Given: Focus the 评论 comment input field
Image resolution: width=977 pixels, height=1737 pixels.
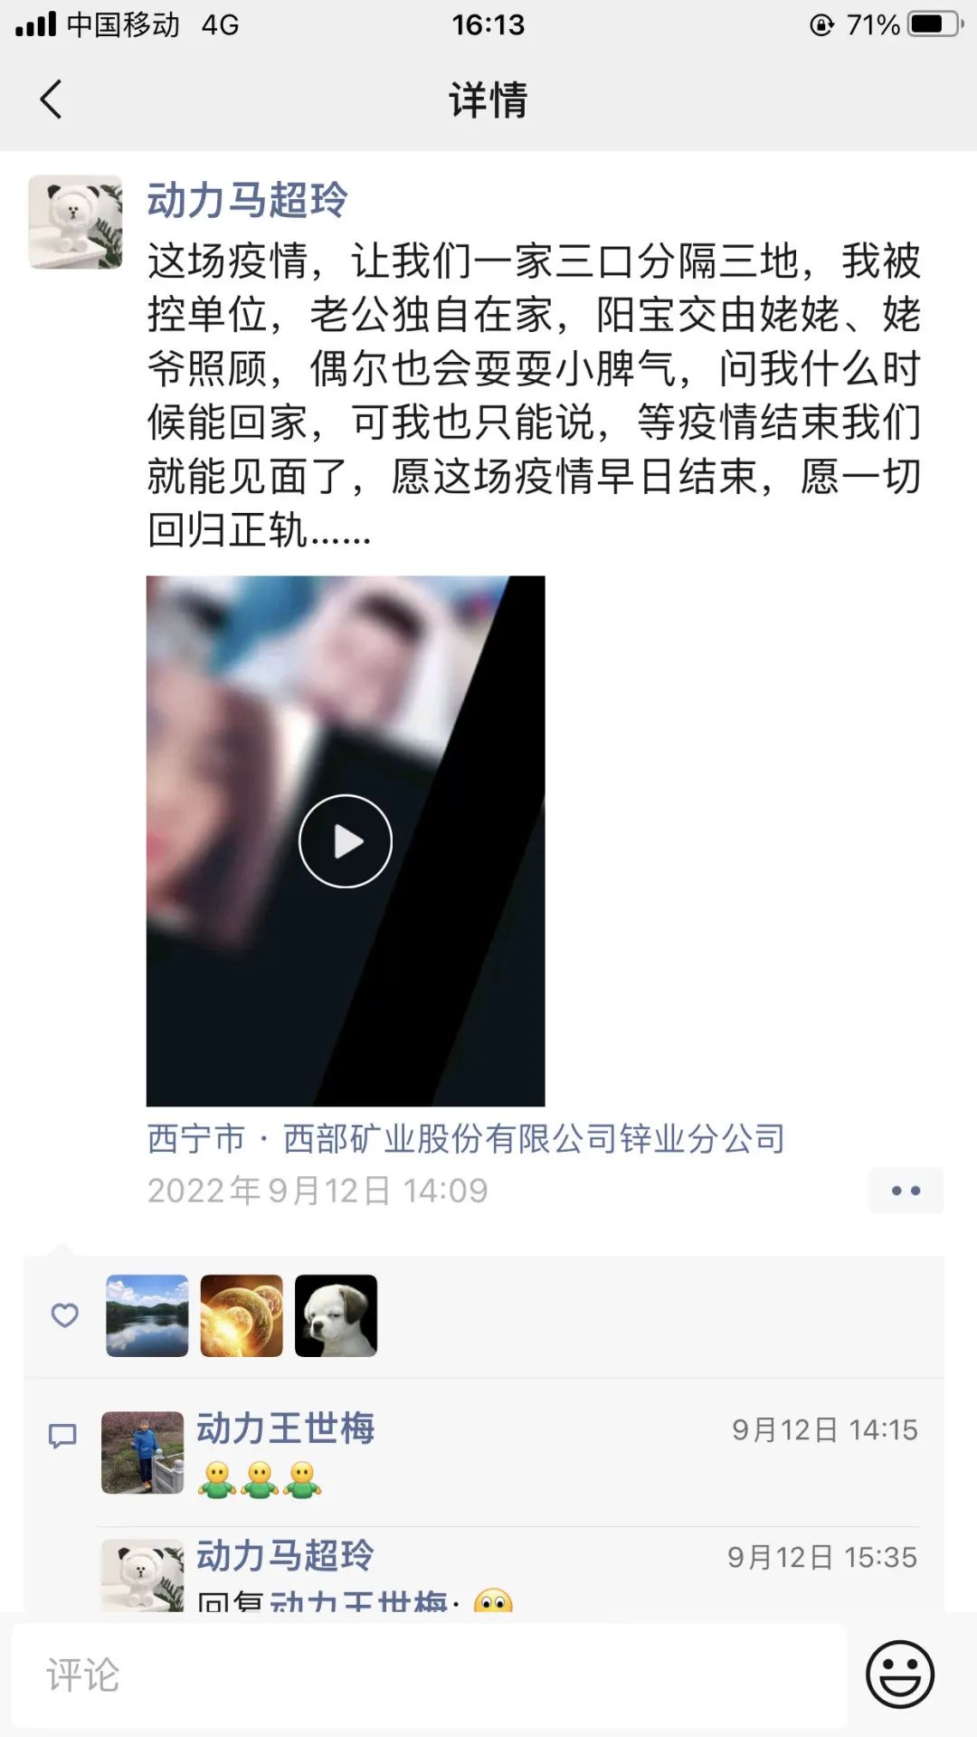Looking at the screenshot, I should (430, 1675).
